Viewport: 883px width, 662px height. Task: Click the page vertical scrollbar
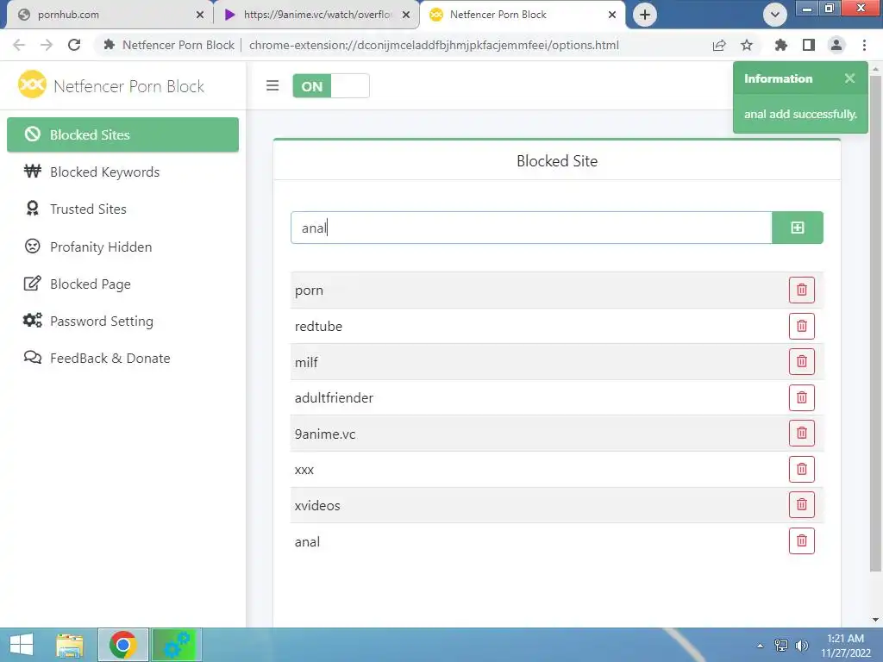point(875,324)
